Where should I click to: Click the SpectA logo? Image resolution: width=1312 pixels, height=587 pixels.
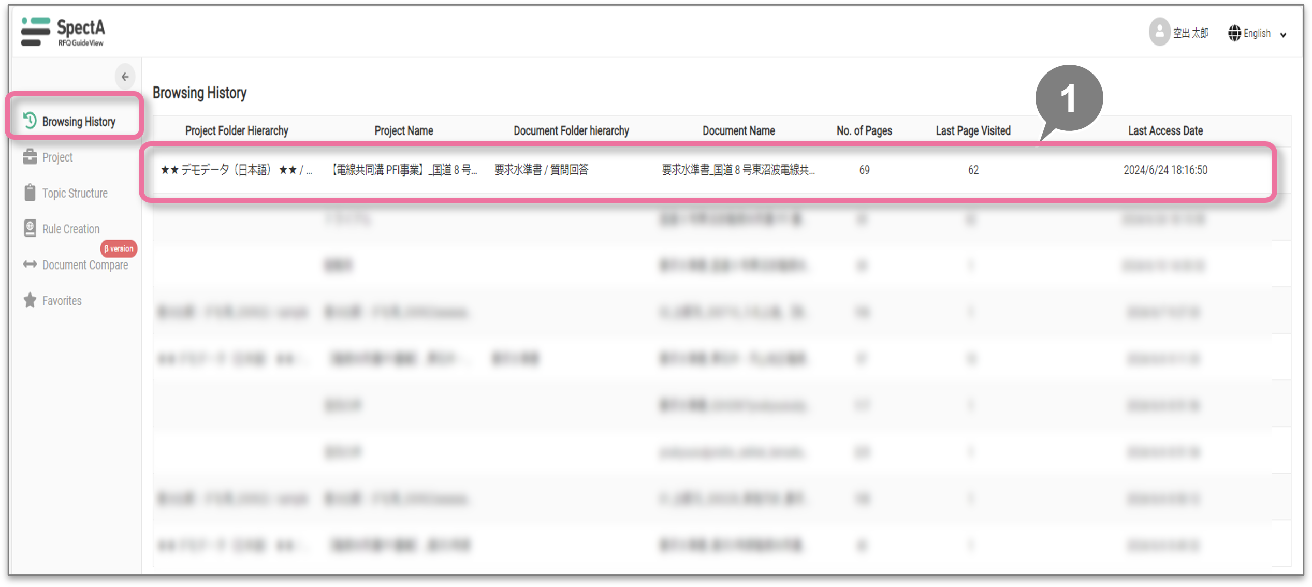pos(63,32)
